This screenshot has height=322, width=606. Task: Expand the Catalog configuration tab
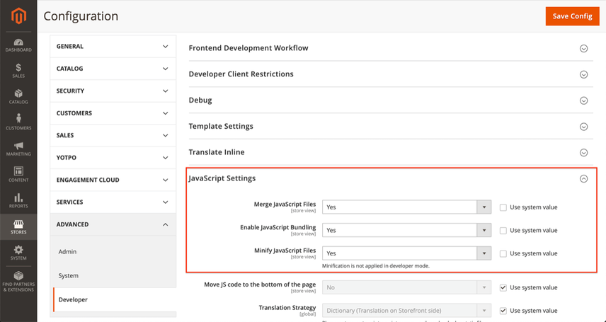click(x=113, y=69)
